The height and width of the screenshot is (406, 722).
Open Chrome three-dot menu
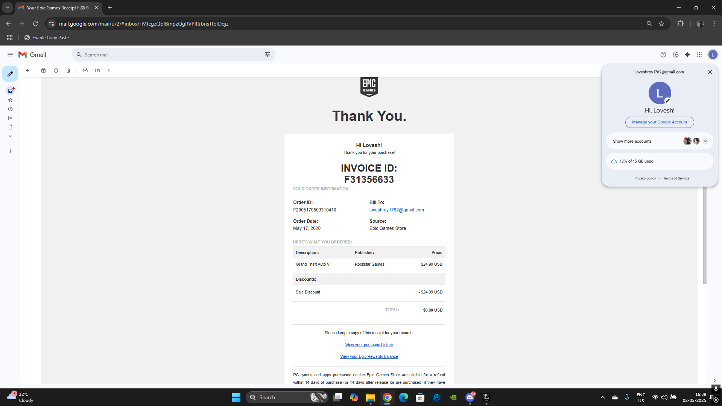pos(714,24)
